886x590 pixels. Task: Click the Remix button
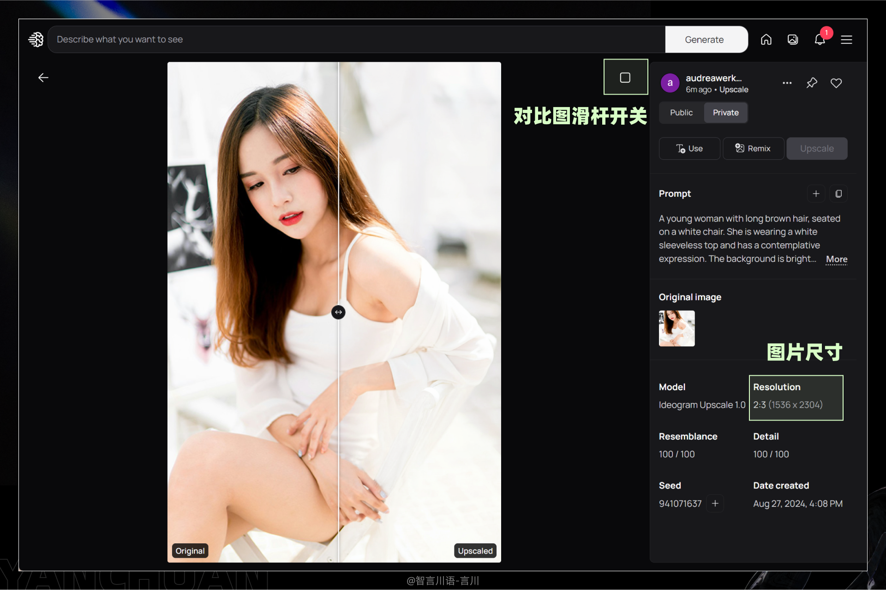(x=753, y=149)
